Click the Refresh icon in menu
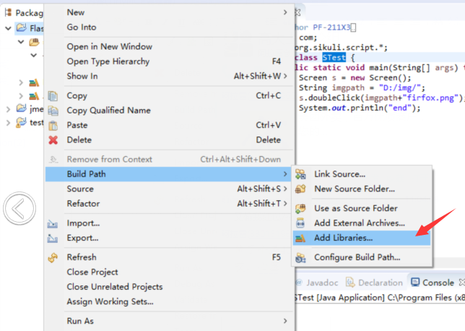 [53, 257]
